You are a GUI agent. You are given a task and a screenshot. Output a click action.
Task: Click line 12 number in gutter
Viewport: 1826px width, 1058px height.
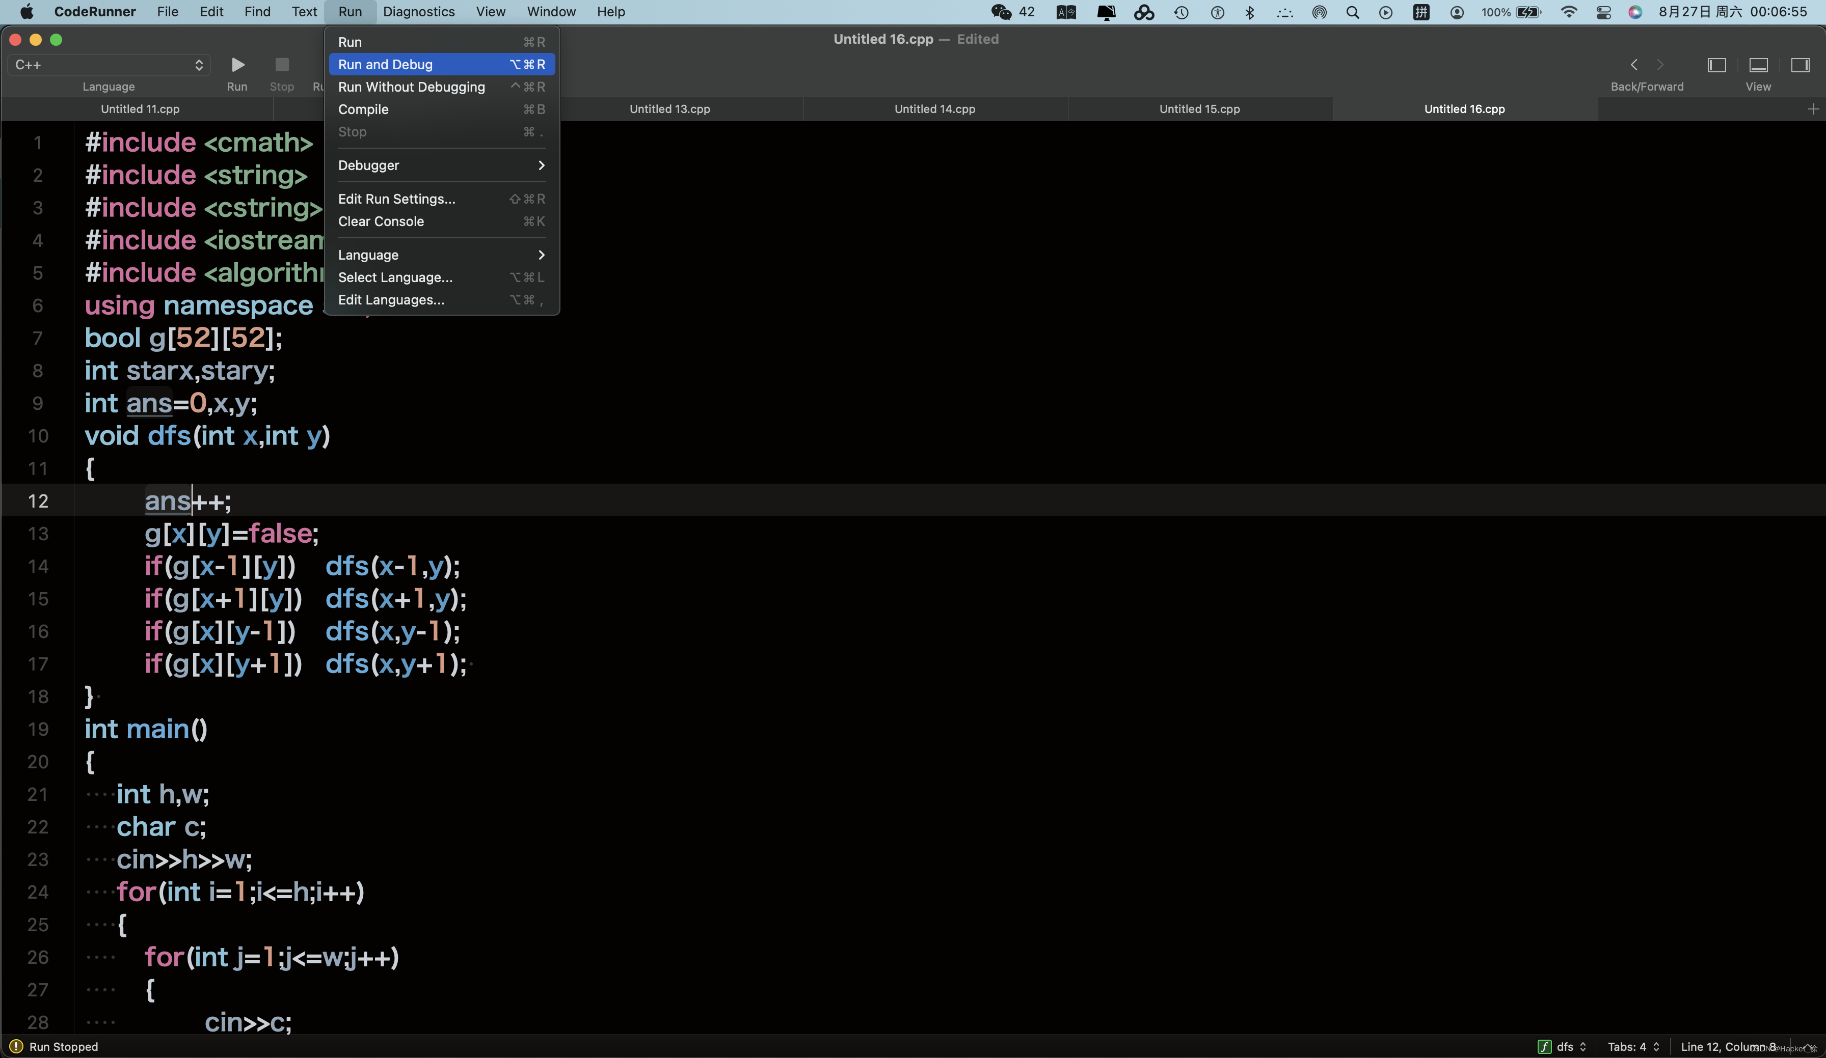point(38,501)
